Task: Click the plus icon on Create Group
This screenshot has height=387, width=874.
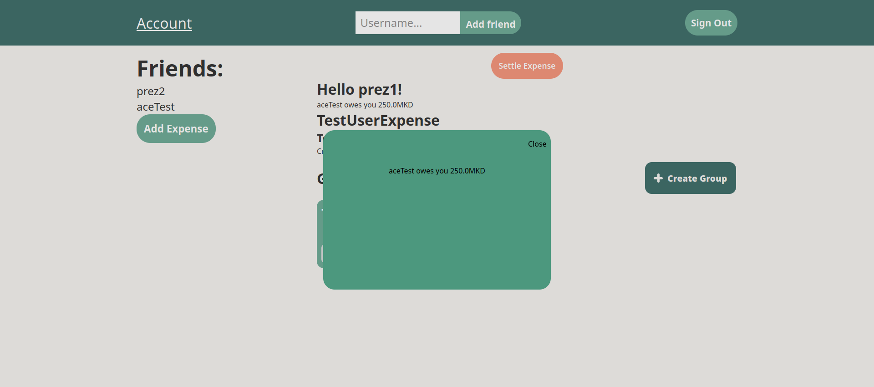Action: 658,178
